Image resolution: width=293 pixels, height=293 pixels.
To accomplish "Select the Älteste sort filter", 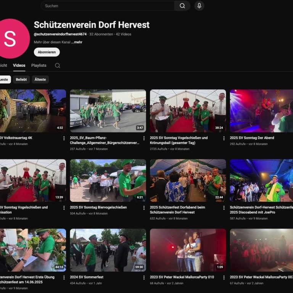I will [x=40, y=80].
